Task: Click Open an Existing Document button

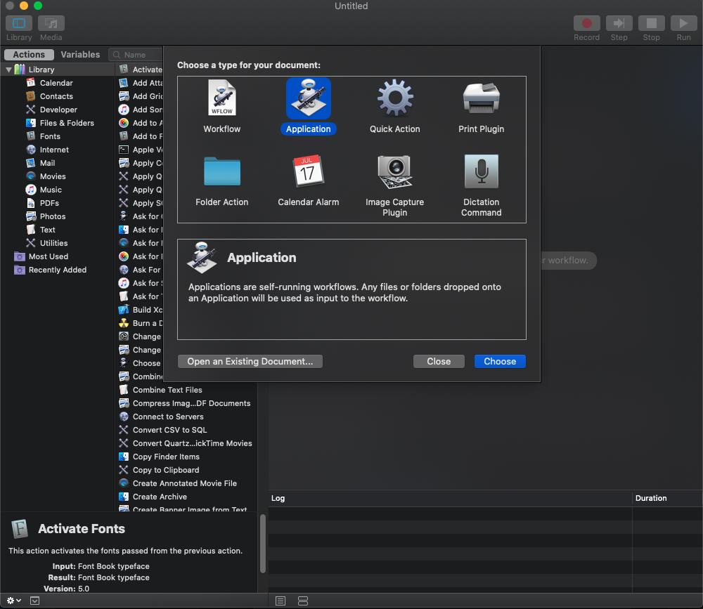Action: (x=250, y=362)
